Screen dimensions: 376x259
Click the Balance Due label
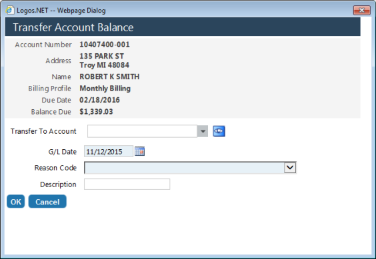tap(51, 112)
